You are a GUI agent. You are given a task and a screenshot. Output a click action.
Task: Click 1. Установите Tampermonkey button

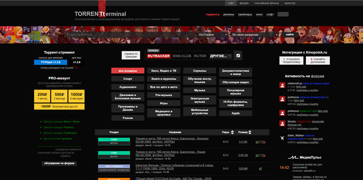coord(291,61)
